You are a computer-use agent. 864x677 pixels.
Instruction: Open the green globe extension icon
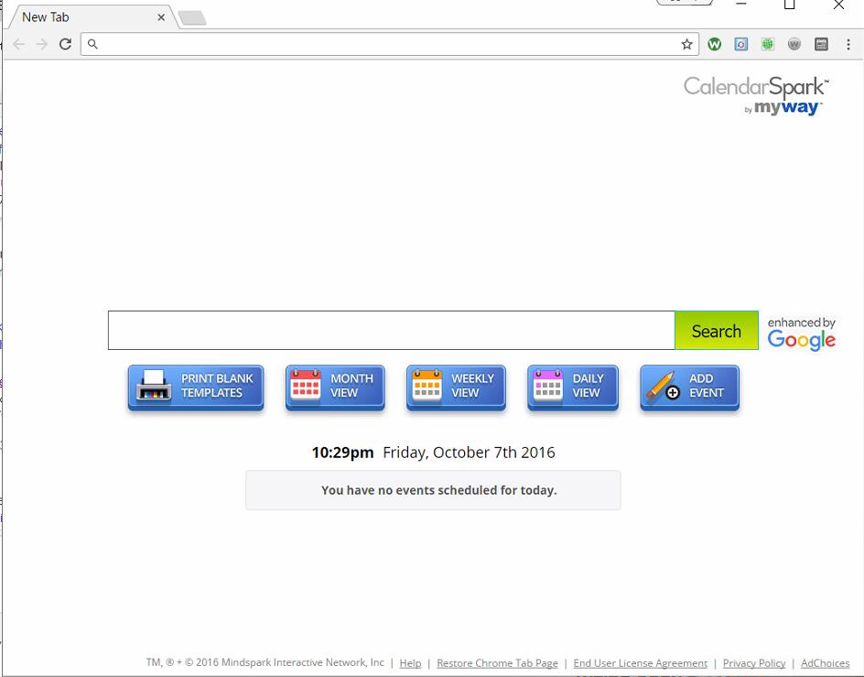(x=768, y=44)
